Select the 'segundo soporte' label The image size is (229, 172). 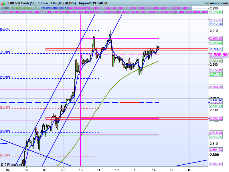(115, 8)
